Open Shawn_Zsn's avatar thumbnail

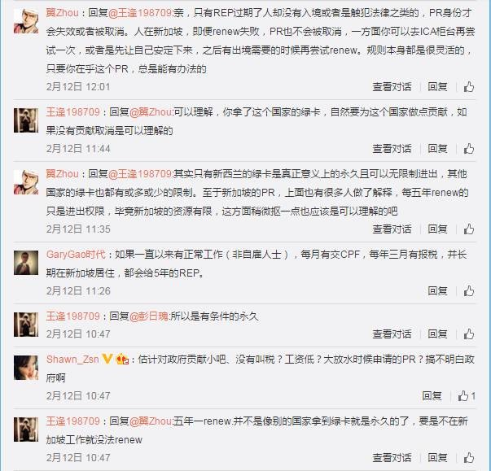pos(26,368)
